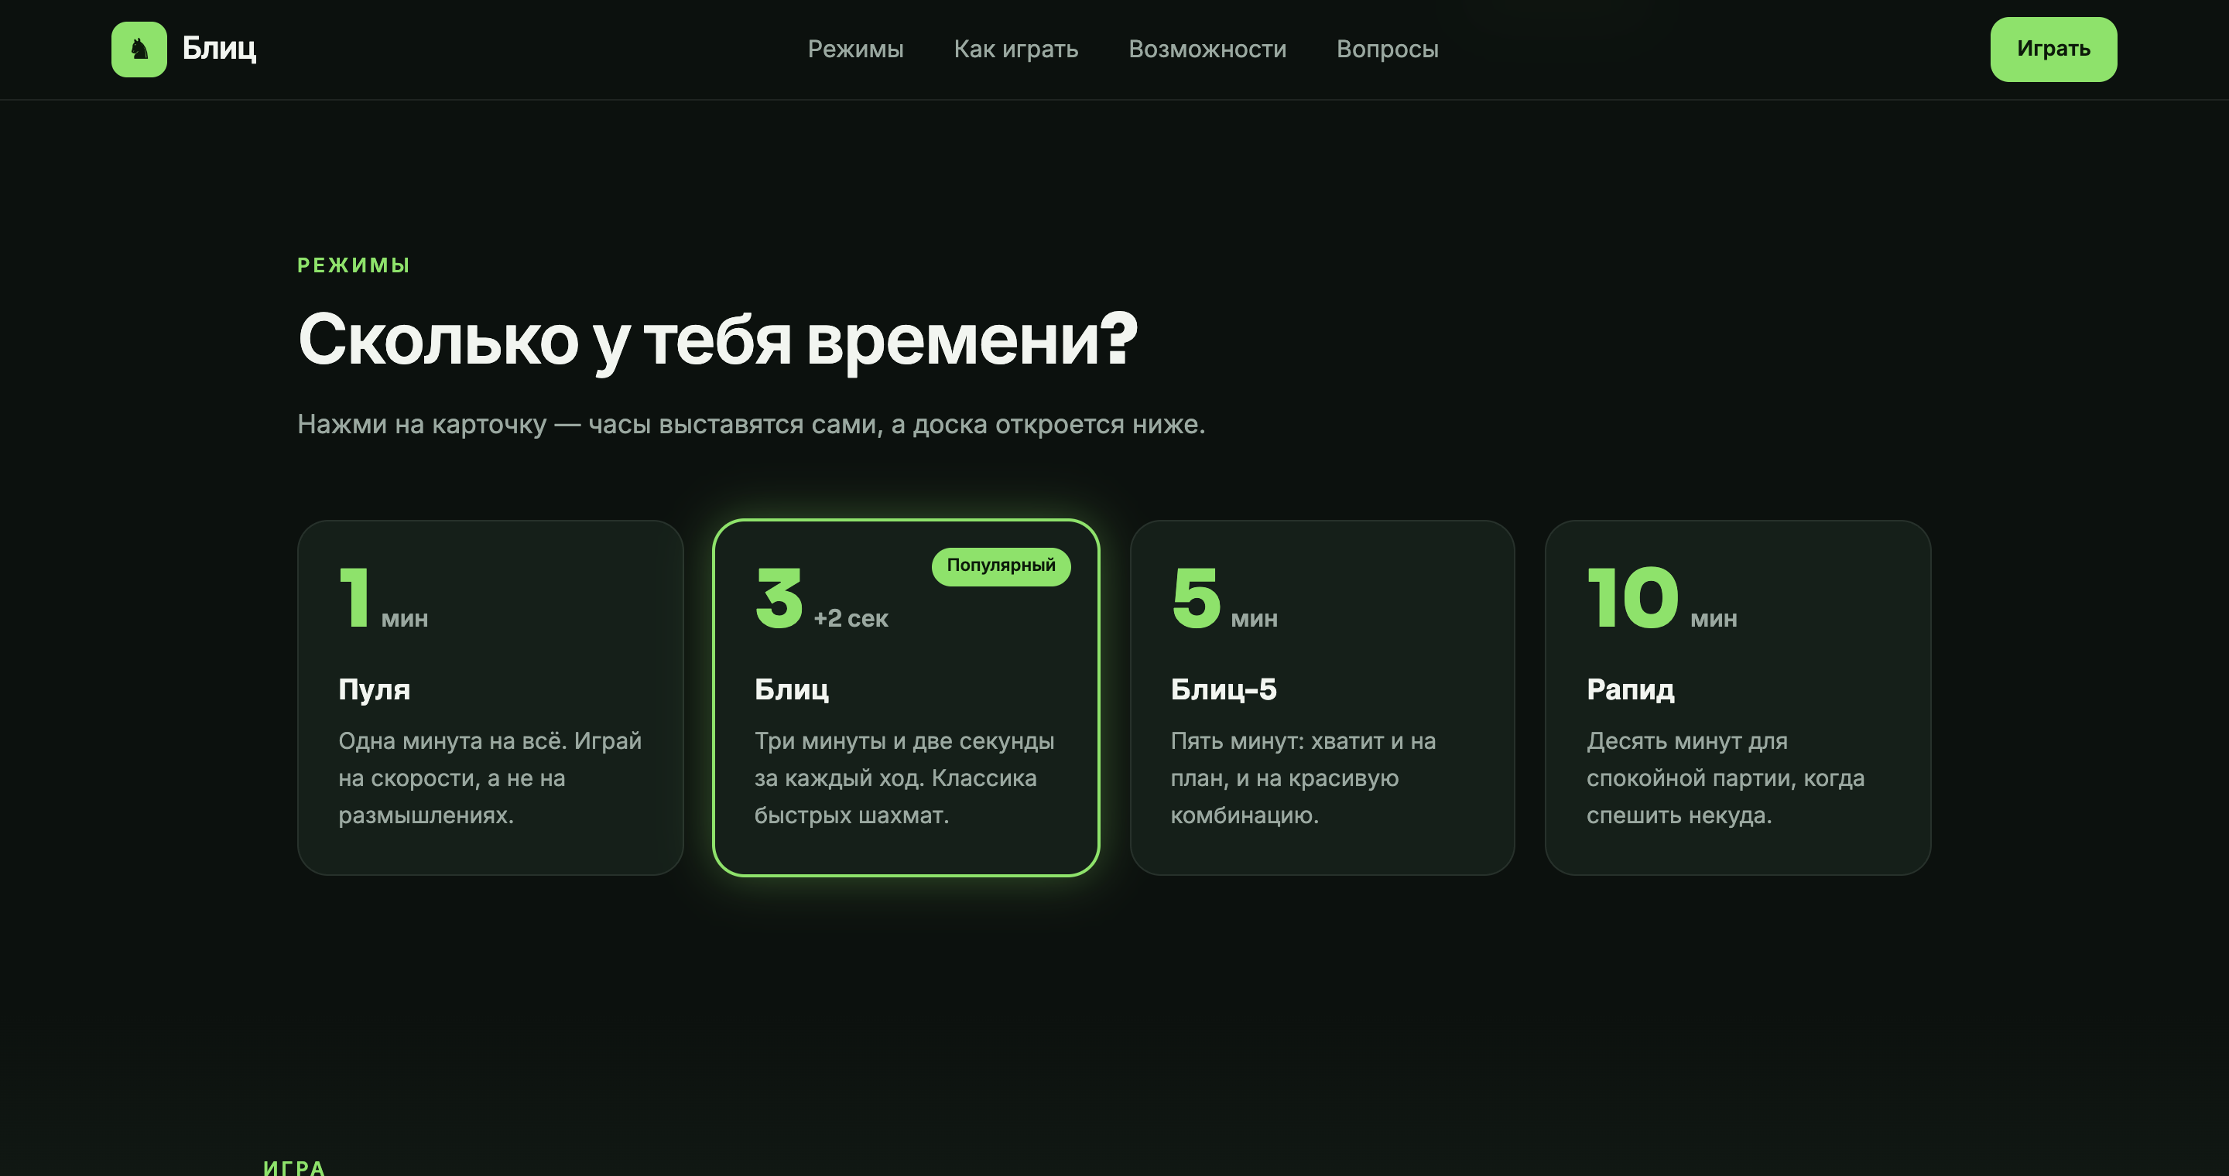Click the large number «10» on Рапид card

1633,597
